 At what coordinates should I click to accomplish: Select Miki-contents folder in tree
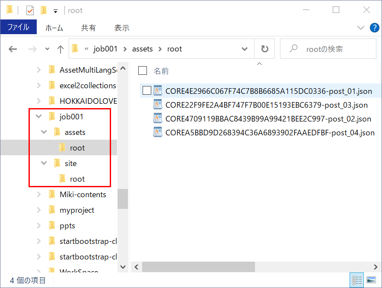(x=83, y=195)
